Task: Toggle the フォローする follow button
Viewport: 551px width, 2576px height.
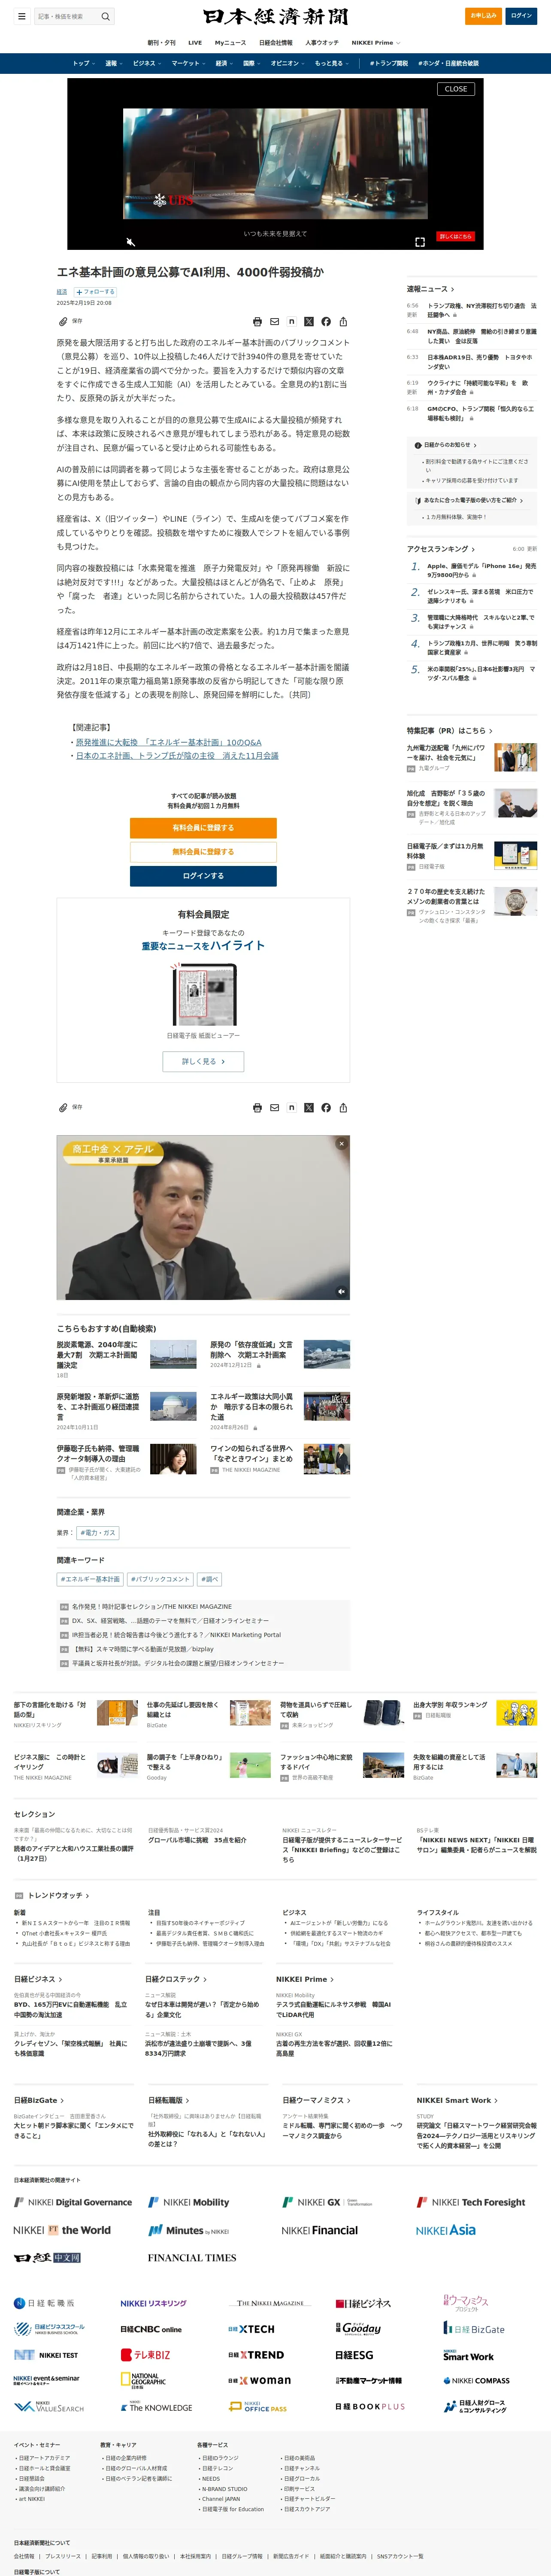Action: point(95,292)
